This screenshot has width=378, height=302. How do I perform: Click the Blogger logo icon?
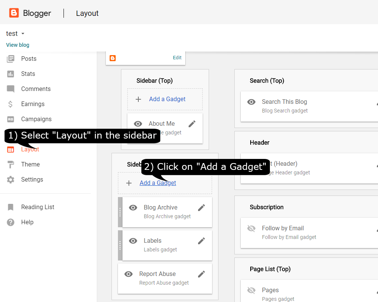click(x=14, y=13)
